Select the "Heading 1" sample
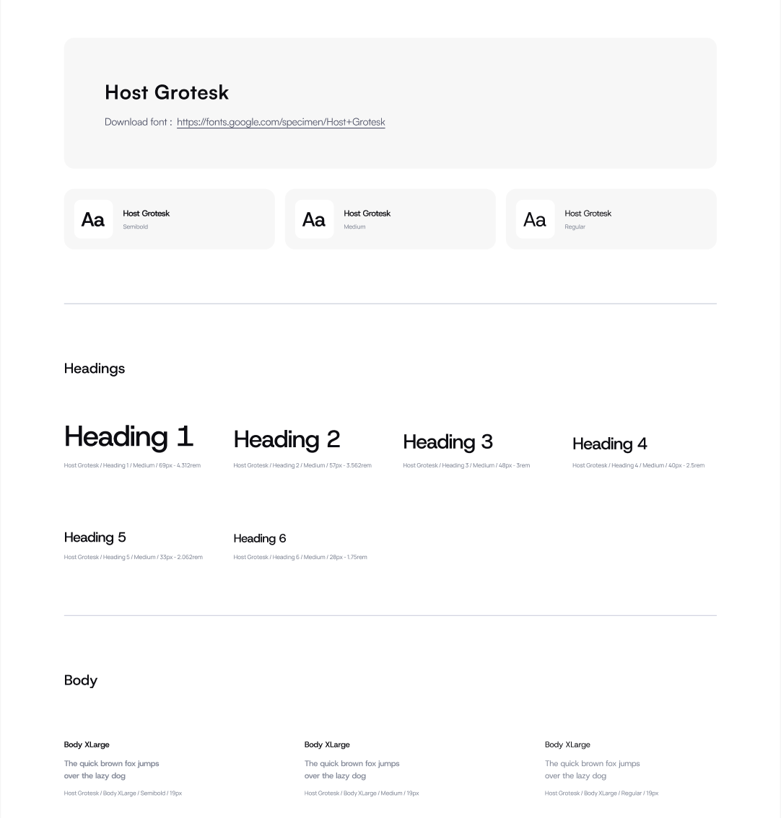 pyautogui.click(x=129, y=436)
